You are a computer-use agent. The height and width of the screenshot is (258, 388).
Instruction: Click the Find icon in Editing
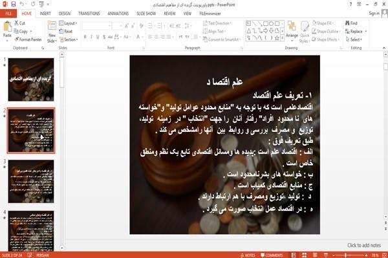(351, 23)
